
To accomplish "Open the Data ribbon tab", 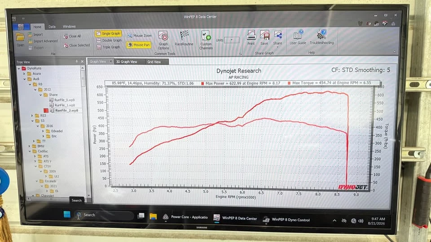I will pyautogui.click(x=52, y=26).
